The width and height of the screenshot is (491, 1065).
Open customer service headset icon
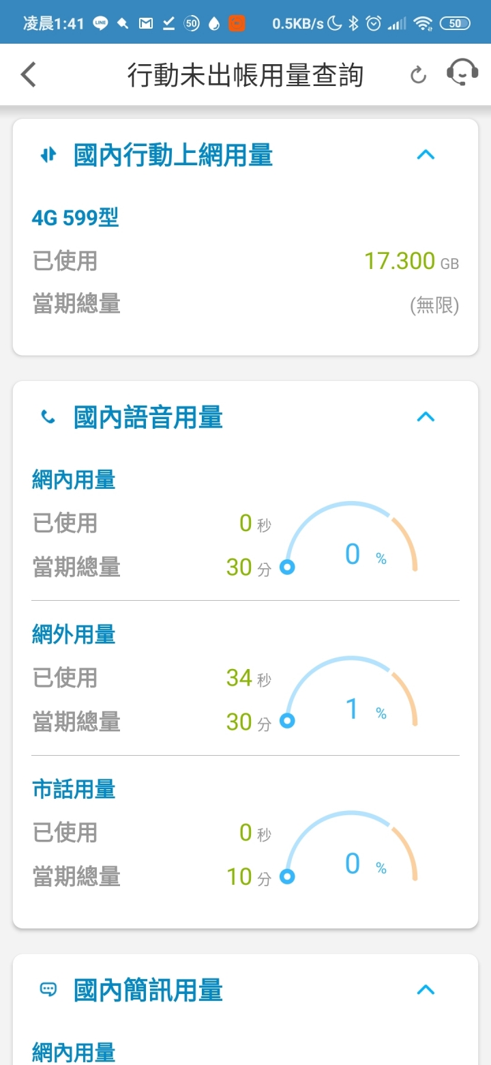pyautogui.click(x=462, y=72)
